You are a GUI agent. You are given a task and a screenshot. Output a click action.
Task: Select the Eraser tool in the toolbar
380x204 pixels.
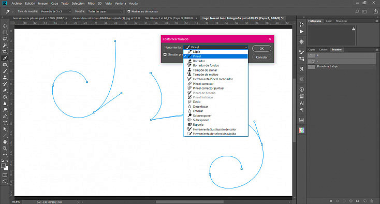[x=5, y=91]
